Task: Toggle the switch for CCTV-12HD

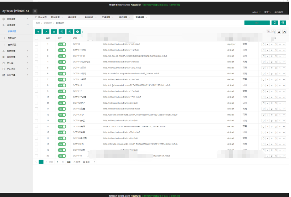Action: click(62, 56)
